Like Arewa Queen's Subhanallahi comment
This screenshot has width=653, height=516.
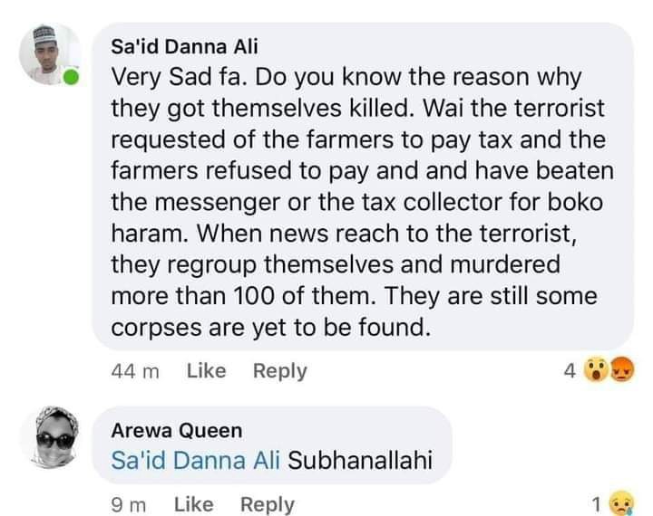coord(194,504)
